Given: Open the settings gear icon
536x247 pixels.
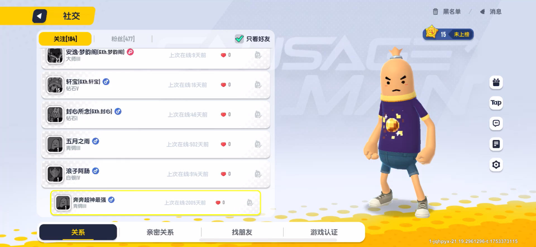Looking at the screenshot, I should pyautogui.click(x=496, y=165).
